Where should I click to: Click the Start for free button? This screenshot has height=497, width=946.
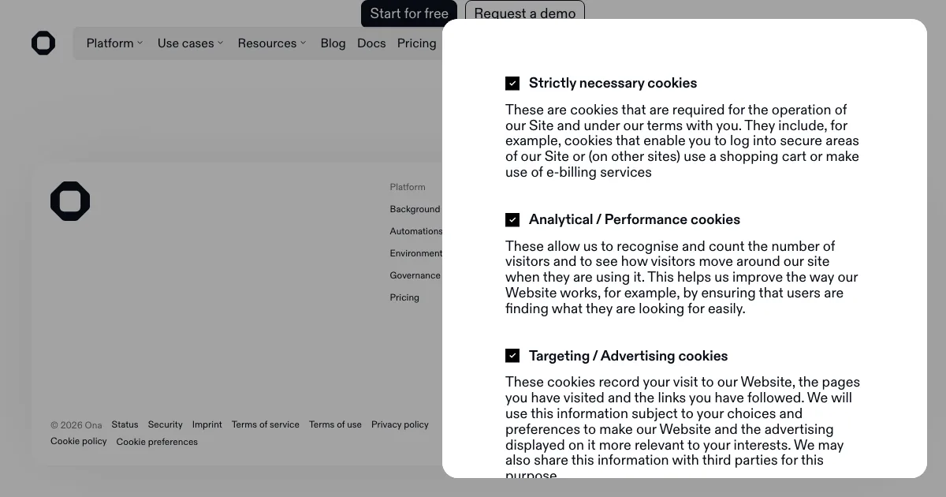pyautogui.click(x=409, y=13)
